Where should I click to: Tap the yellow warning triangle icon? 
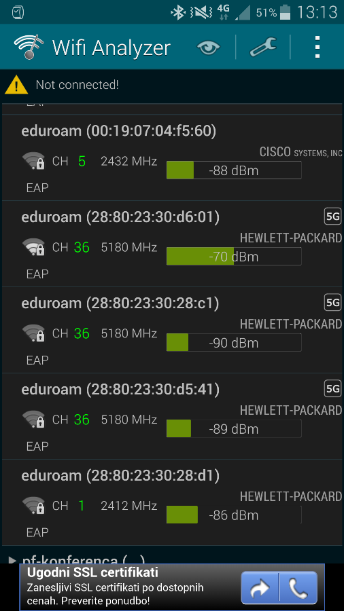pyautogui.click(x=16, y=85)
